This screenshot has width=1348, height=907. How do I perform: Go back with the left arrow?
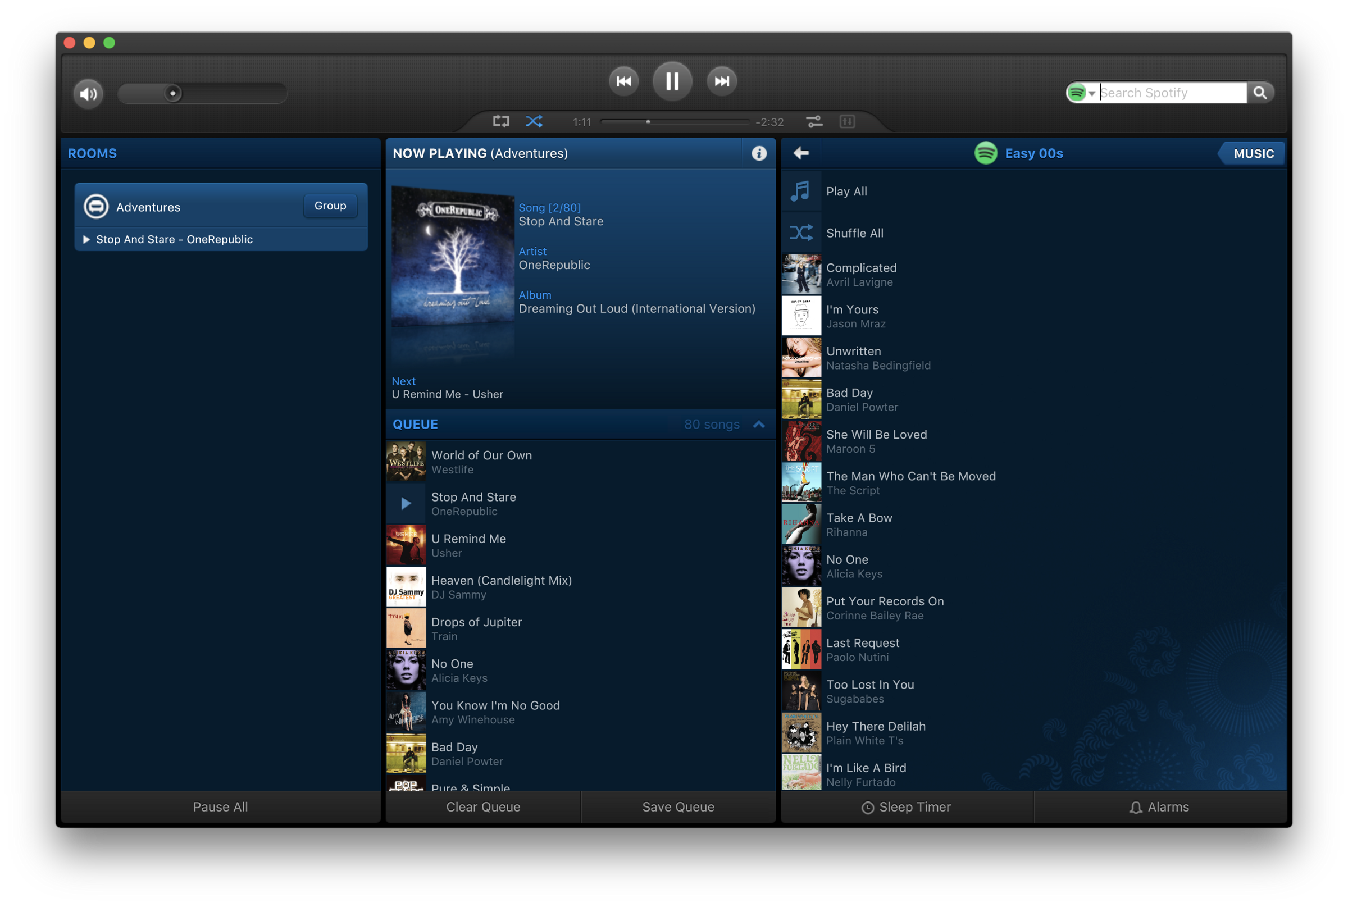tap(801, 153)
